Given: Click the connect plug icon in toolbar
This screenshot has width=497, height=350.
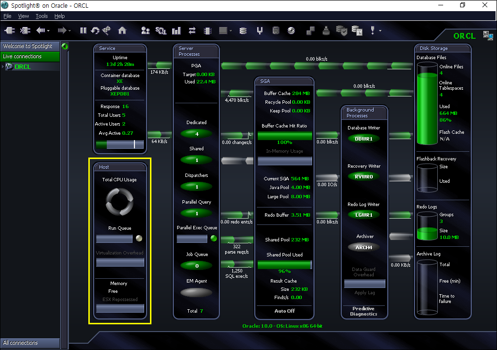Looking at the screenshot, I should click(10, 31).
